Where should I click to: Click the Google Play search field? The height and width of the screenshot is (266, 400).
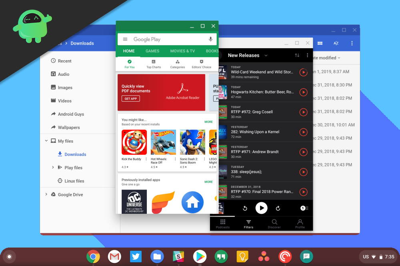point(167,39)
